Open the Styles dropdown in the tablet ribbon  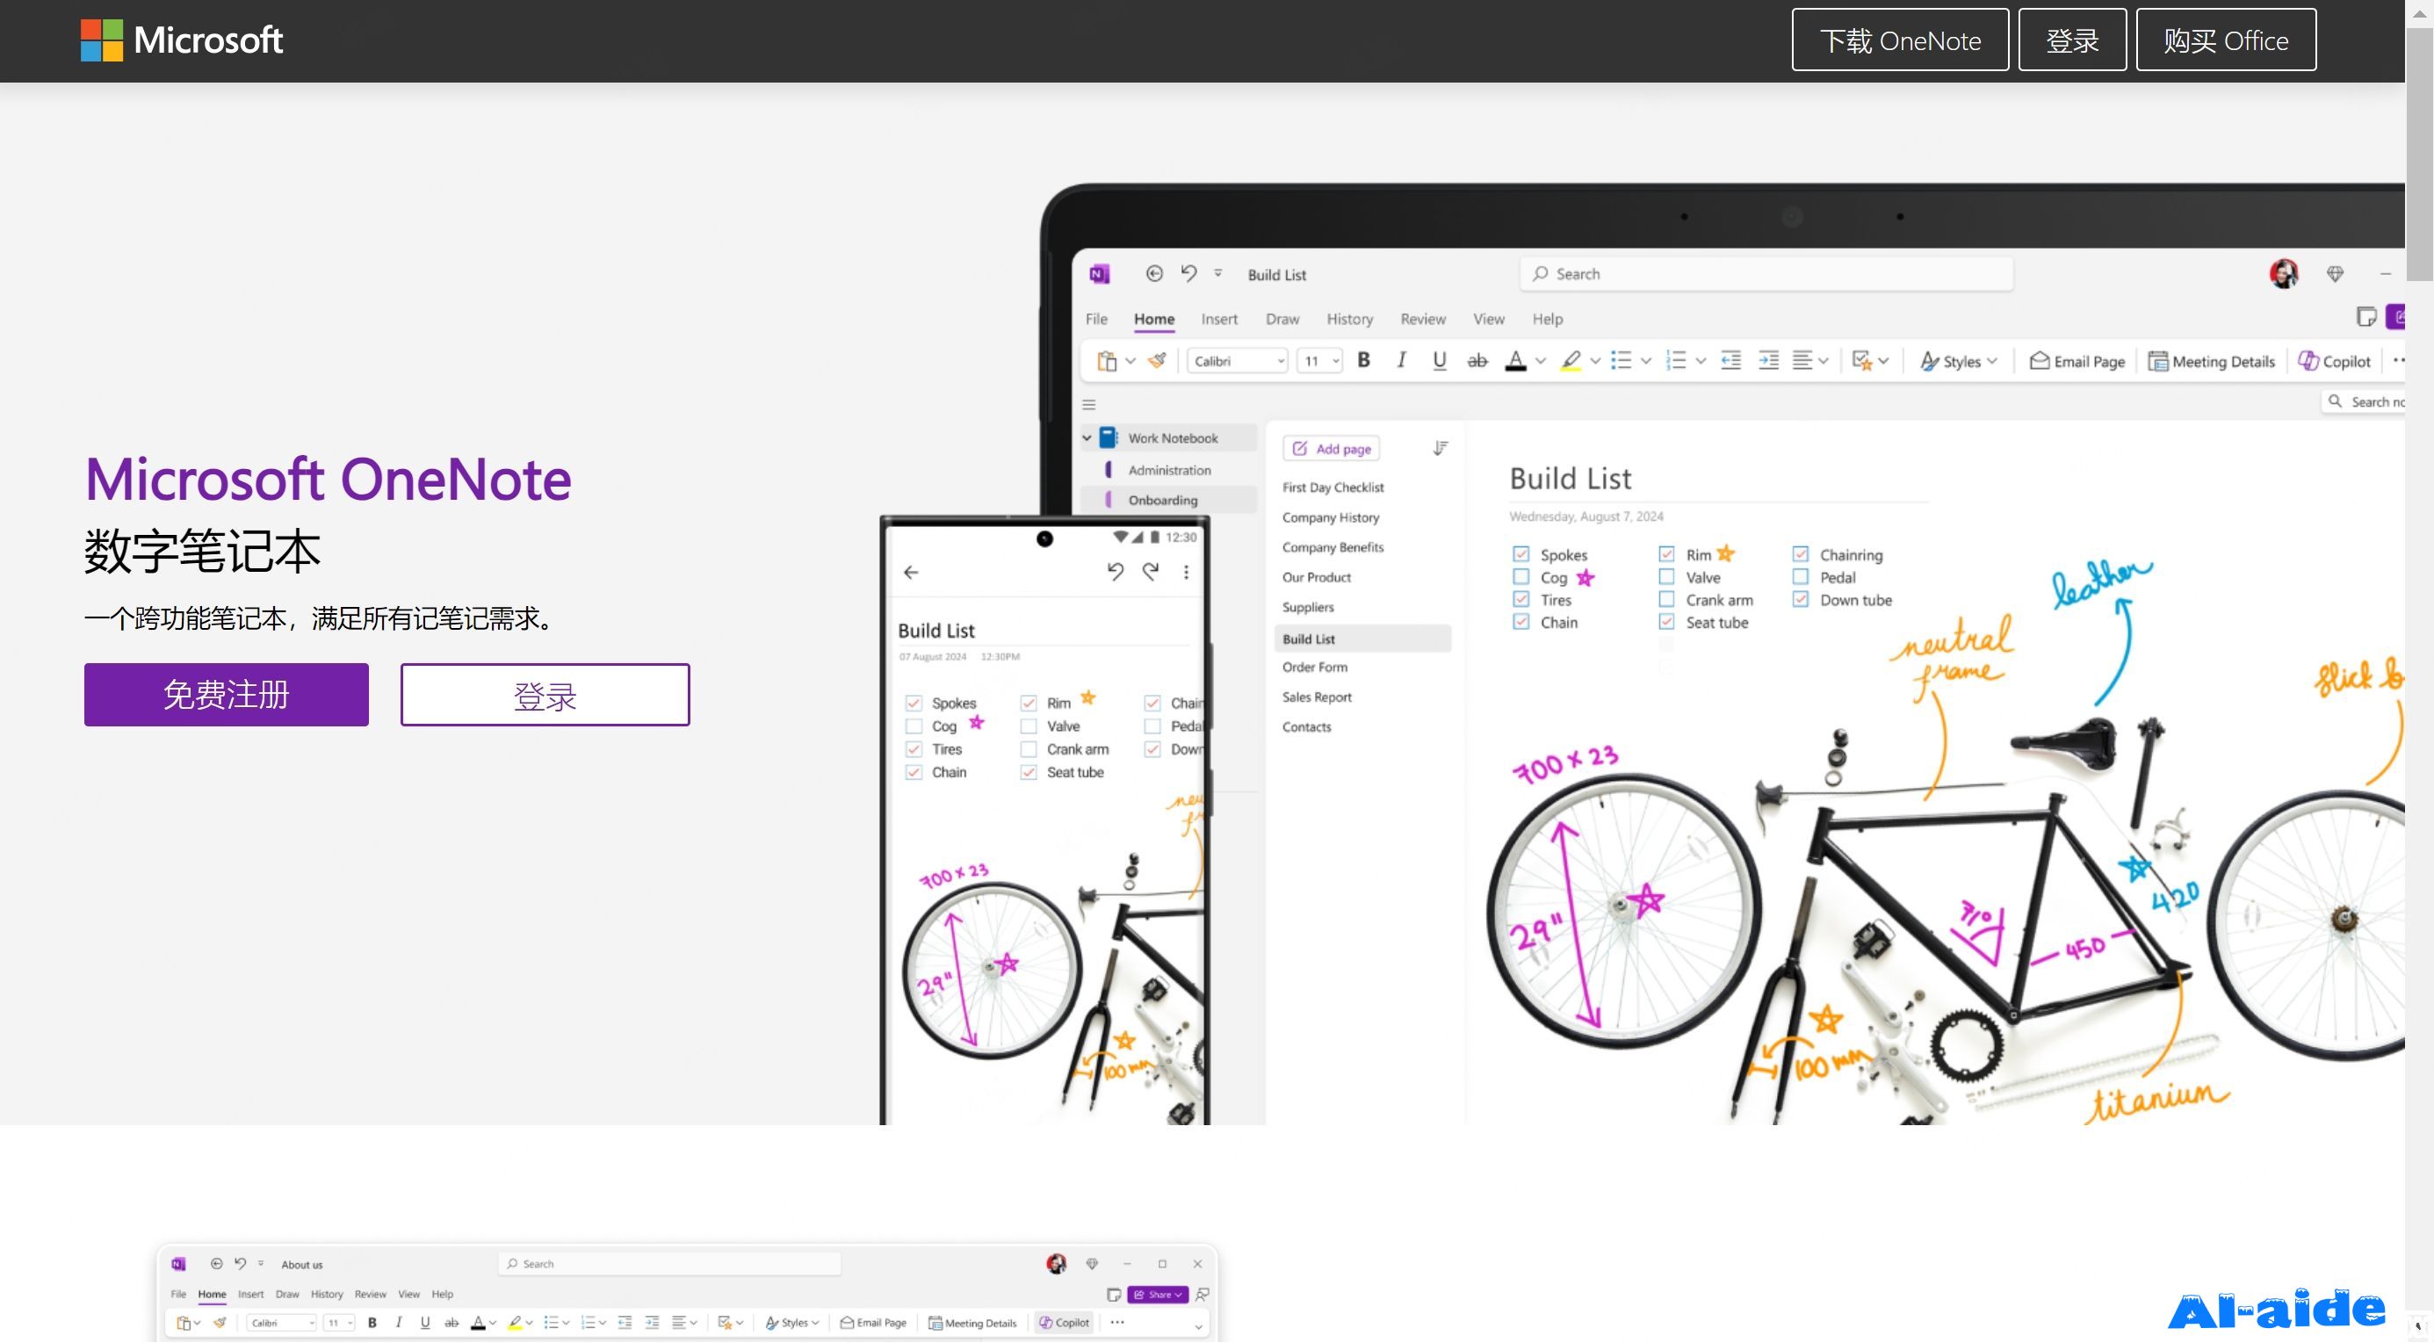[1959, 361]
